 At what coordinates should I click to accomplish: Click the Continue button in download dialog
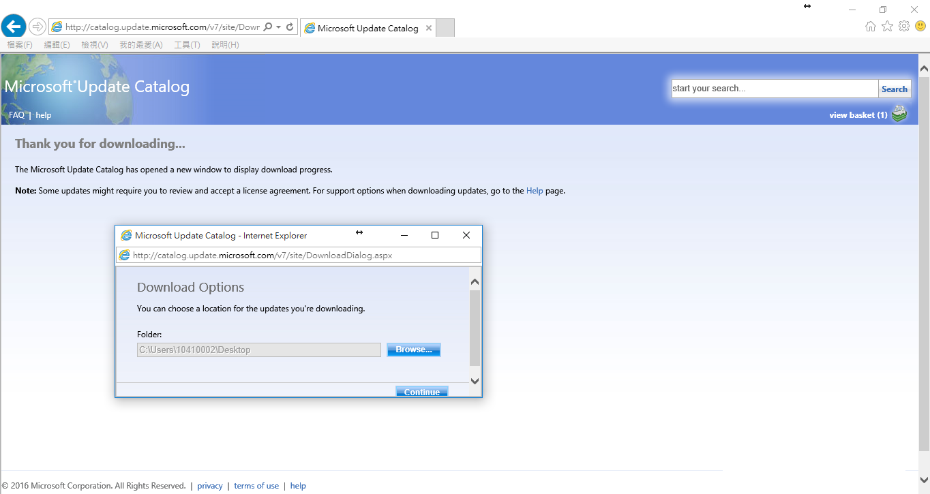(422, 391)
